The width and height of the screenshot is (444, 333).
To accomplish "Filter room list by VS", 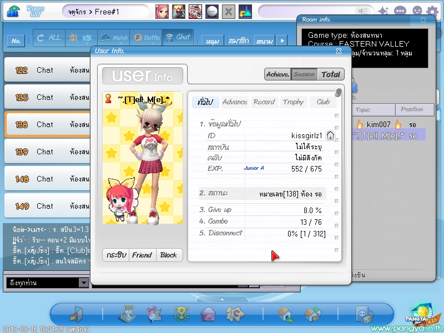I will [81, 38].
